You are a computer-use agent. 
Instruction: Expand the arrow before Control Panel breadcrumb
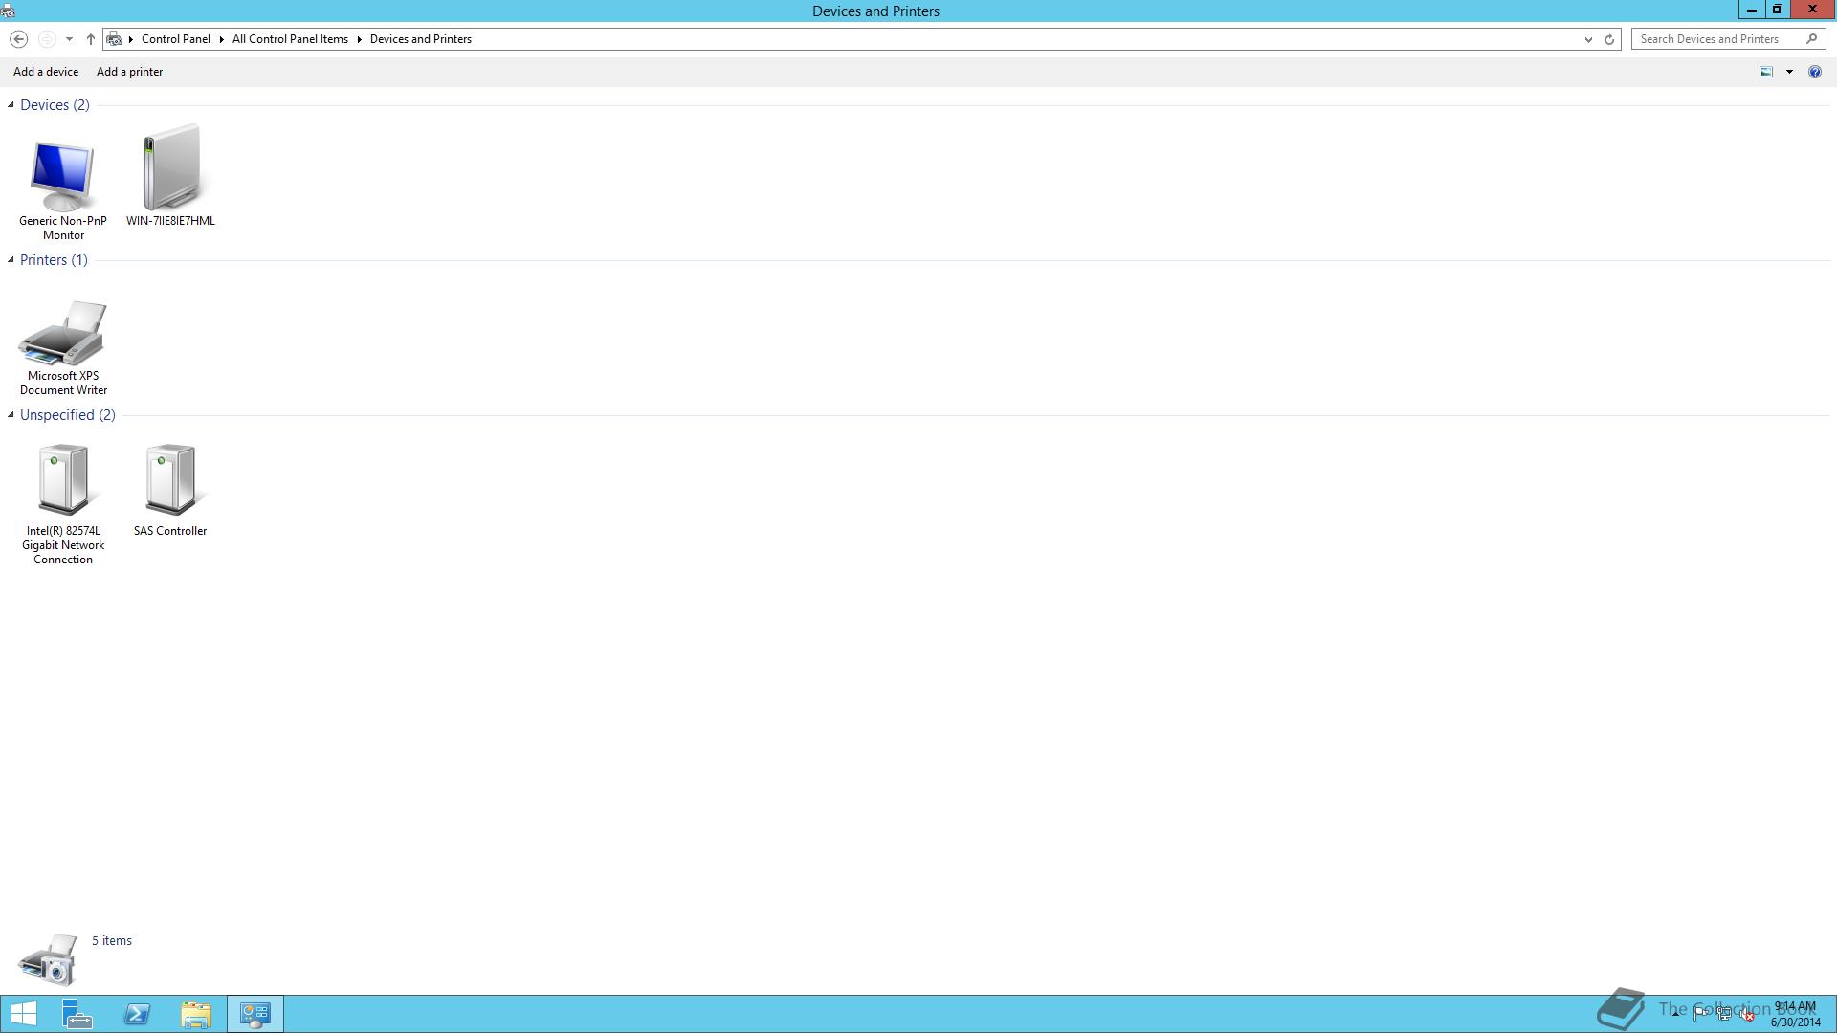[x=131, y=39]
